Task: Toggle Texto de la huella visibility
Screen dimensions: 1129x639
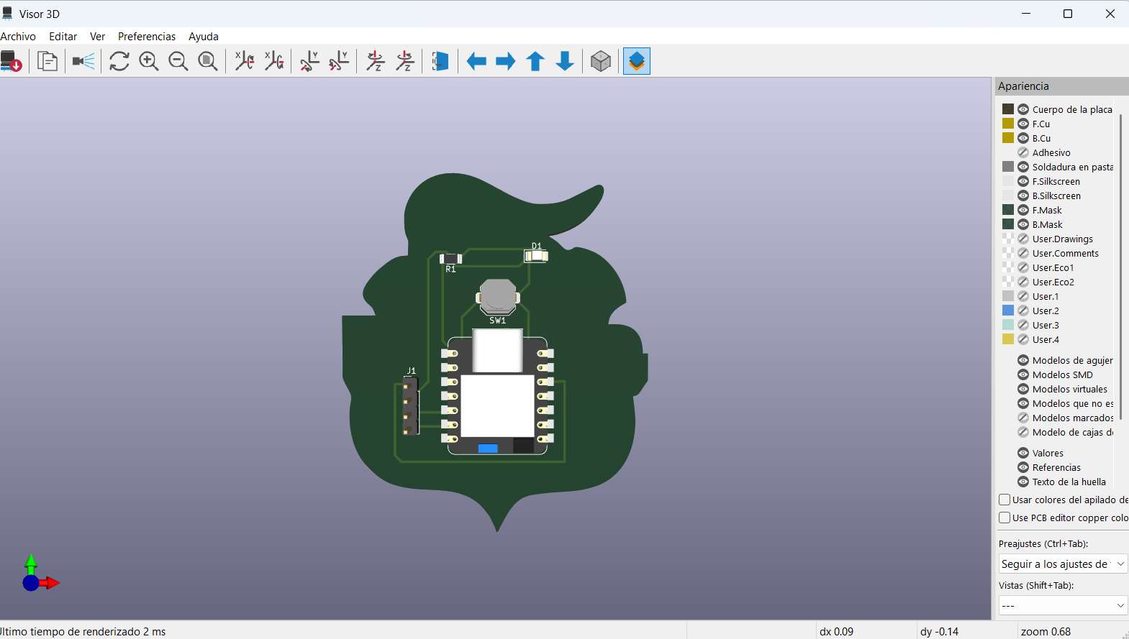Action: click(1023, 482)
